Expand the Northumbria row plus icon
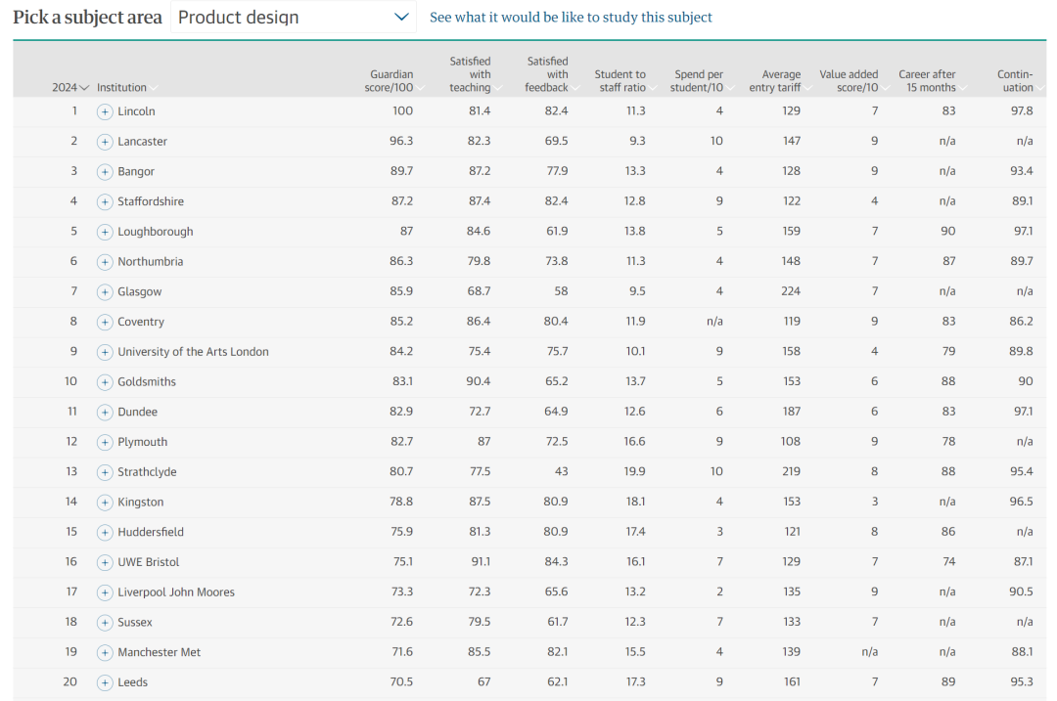The image size is (1057, 701). (x=105, y=262)
